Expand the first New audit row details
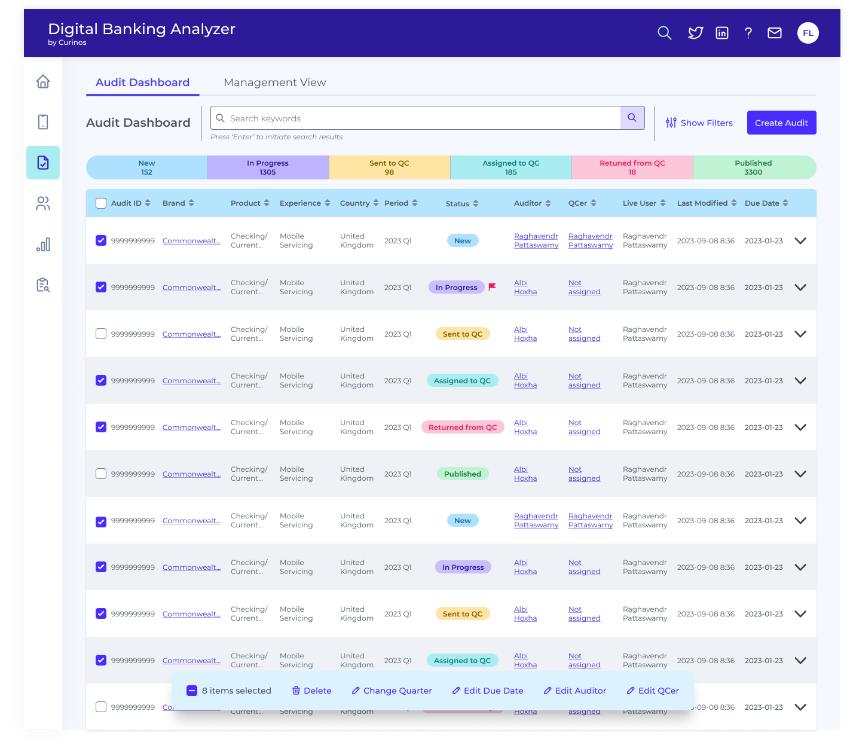 click(800, 241)
